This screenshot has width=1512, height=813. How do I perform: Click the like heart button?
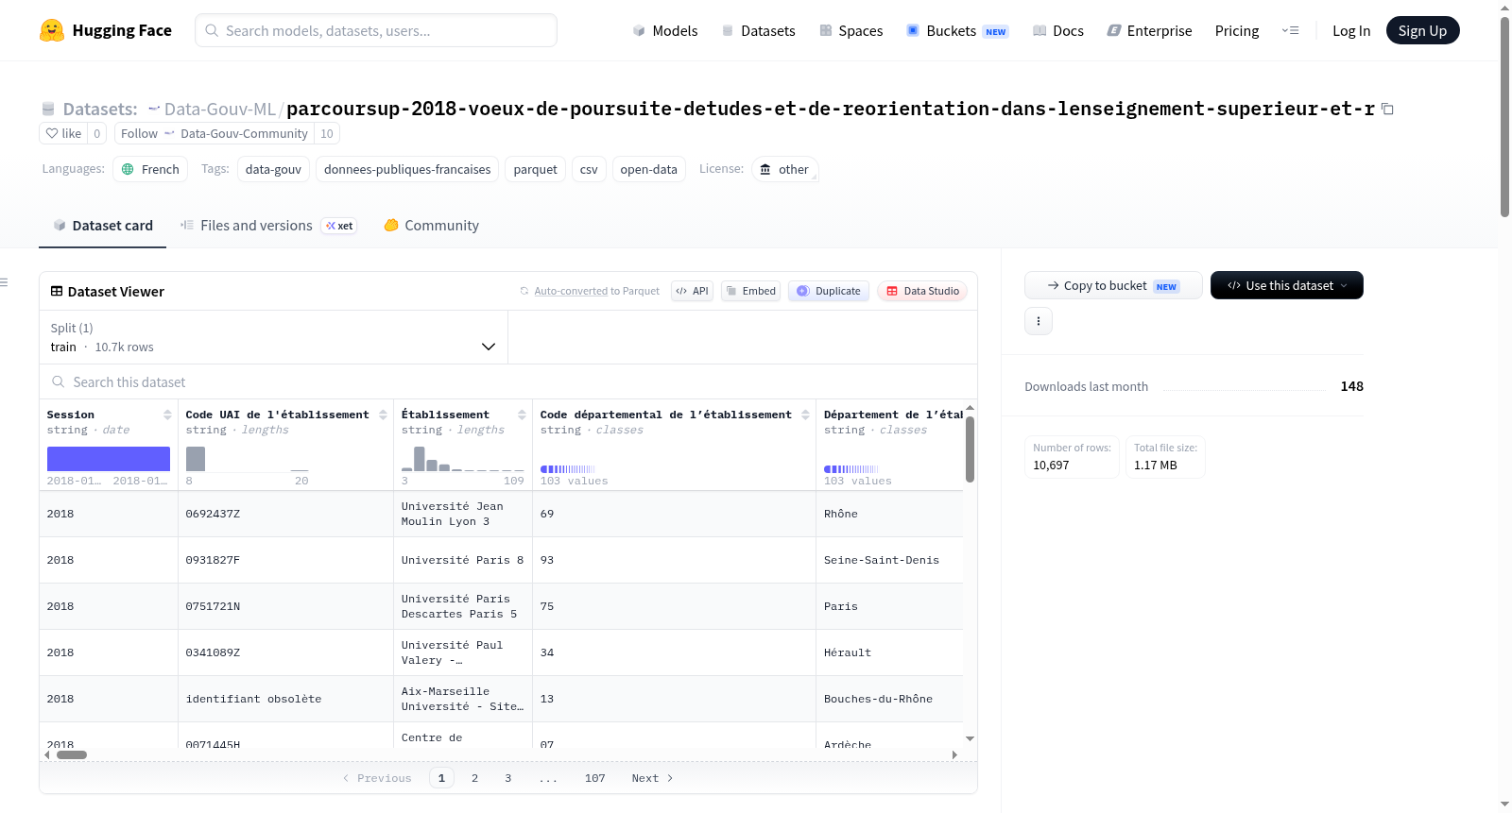(x=63, y=133)
